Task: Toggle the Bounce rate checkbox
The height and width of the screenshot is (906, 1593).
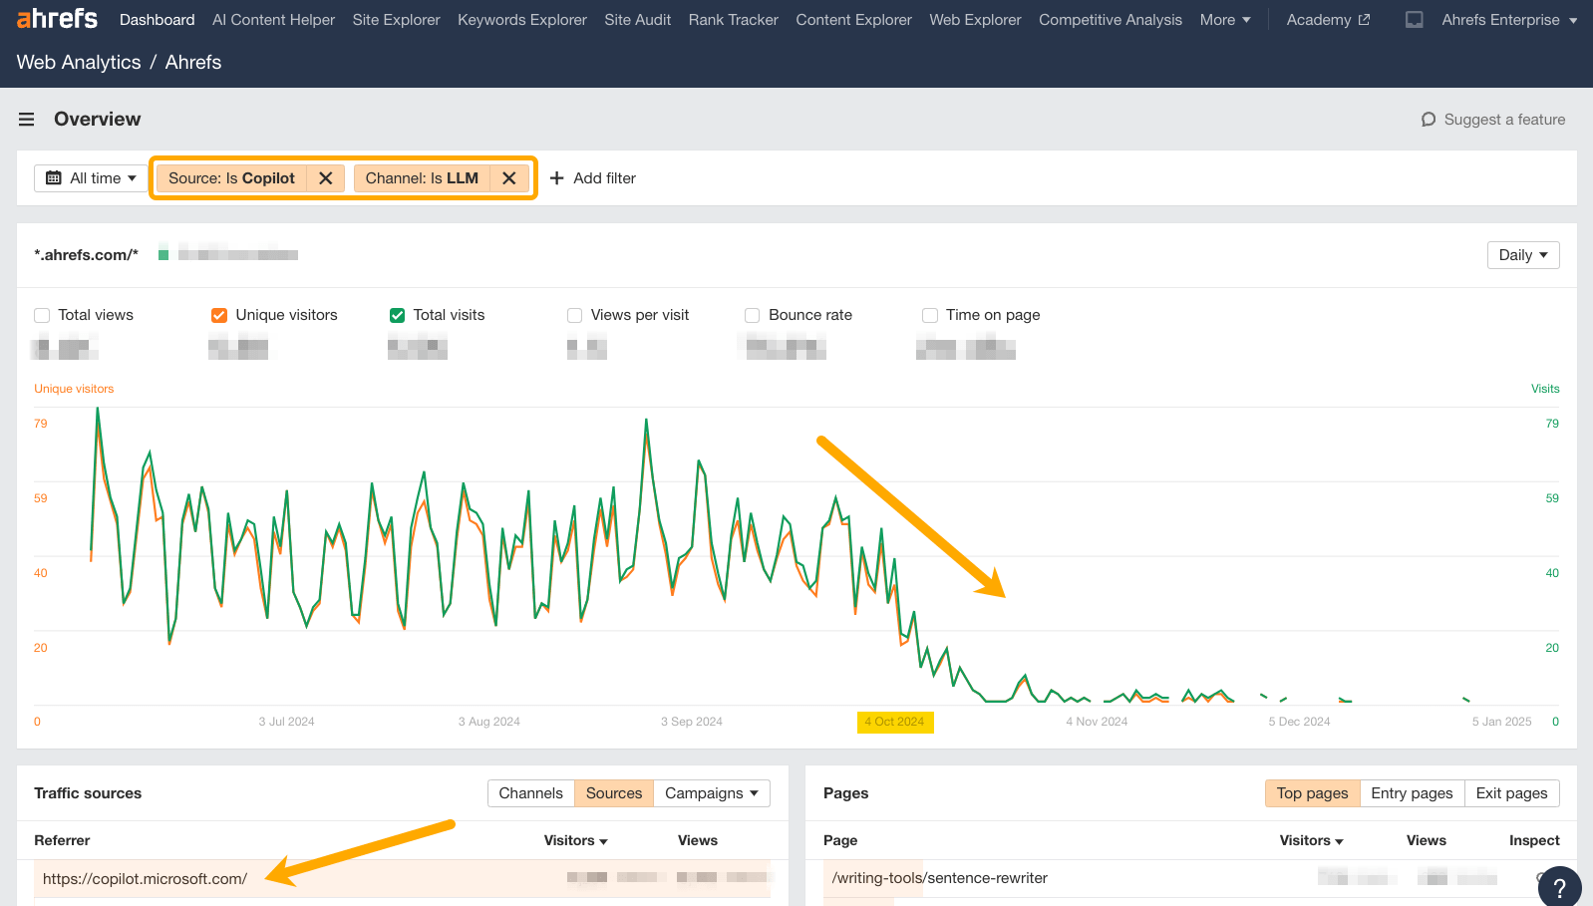Action: (x=753, y=315)
